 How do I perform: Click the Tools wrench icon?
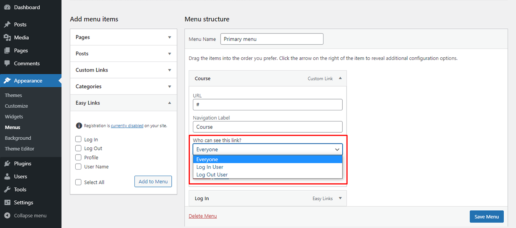coord(7,190)
